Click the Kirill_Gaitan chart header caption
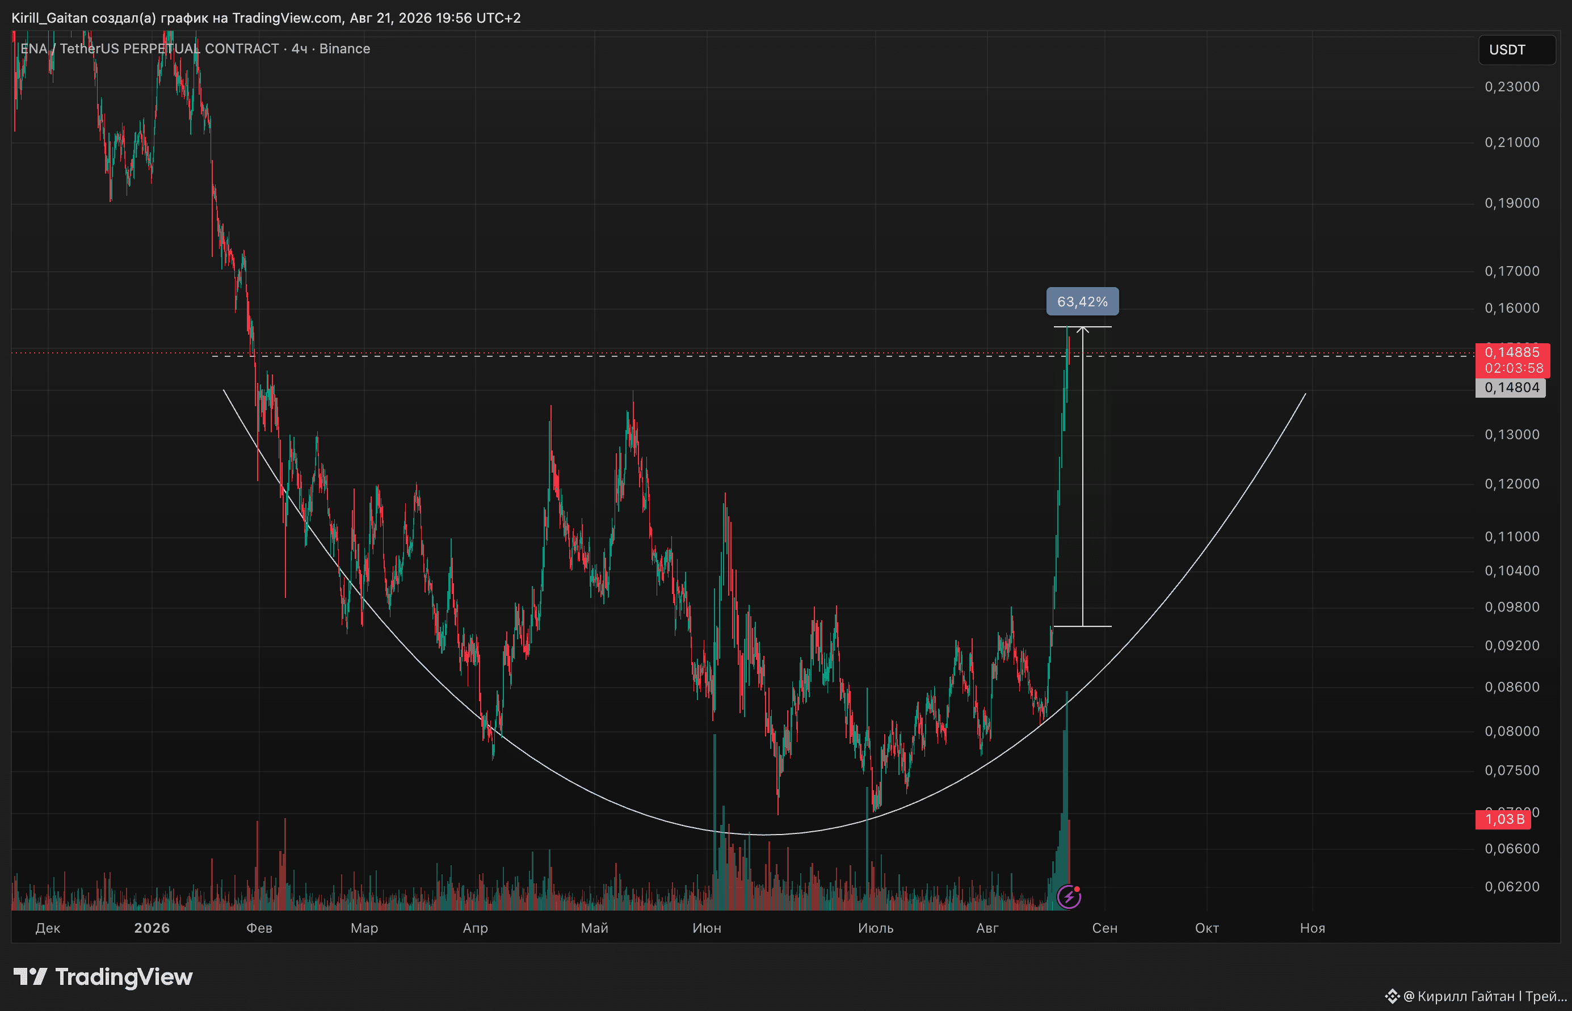Screen dimensions: 1572x1011 (266, 18)
